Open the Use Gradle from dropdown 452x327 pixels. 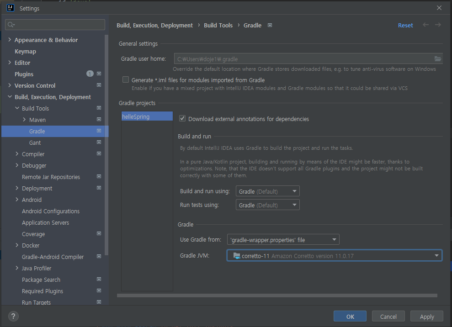coord(283,239)
